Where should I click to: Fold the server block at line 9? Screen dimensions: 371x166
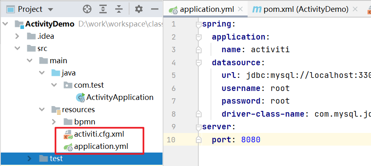198,127
